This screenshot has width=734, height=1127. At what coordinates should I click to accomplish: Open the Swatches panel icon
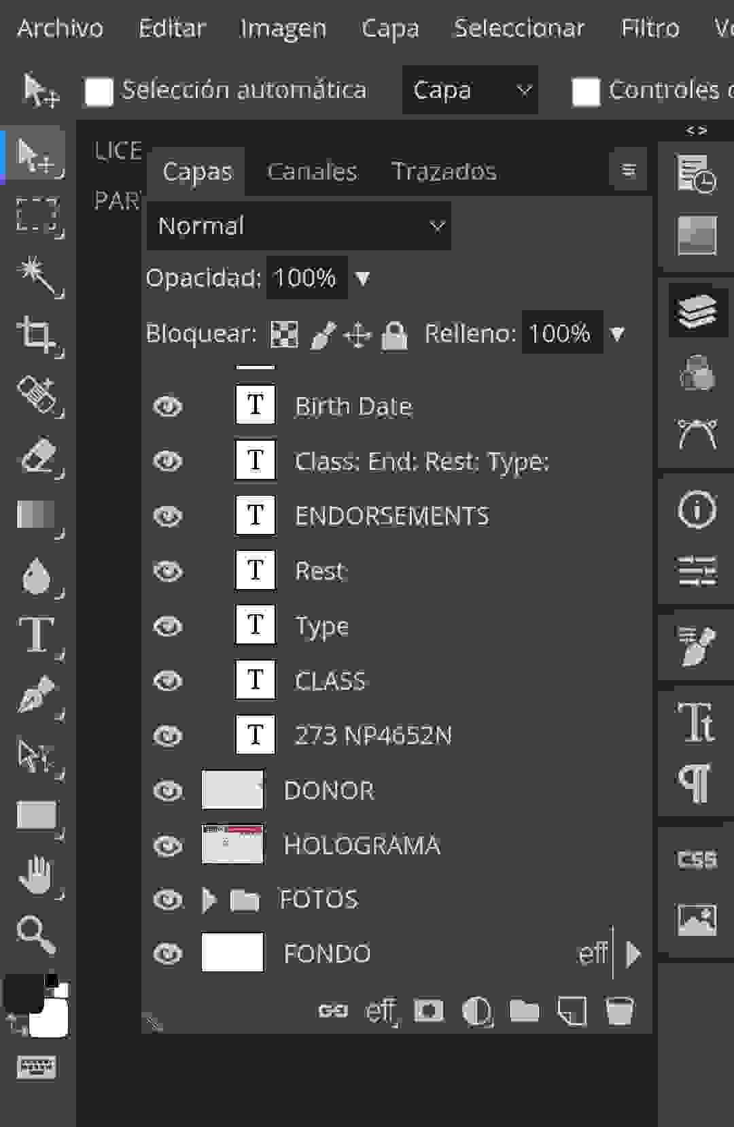[x=697, y=235]
